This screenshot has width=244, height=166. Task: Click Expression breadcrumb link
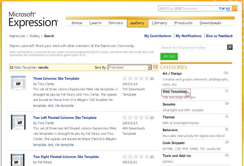[17, 36]
